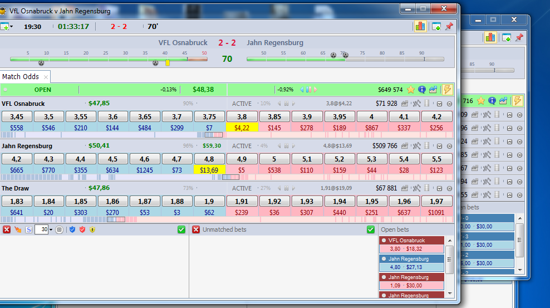Image resolution: width=550 pixels, height=308 pixels.
Task: Click the second-half match progress bar
Action: (x=345, y=59)
